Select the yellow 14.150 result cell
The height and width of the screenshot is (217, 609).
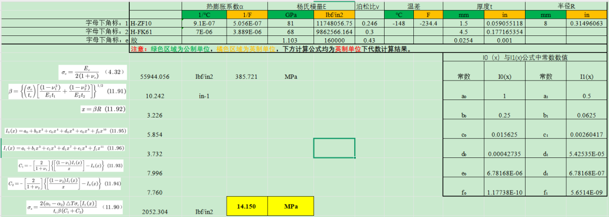click(246, 206)
